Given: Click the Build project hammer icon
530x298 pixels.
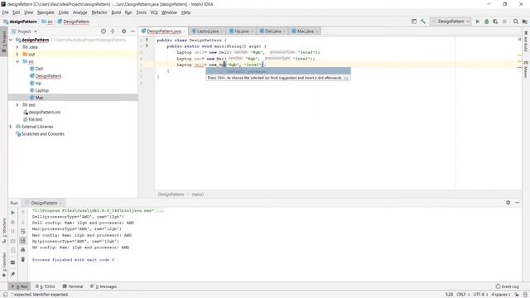Looking at the screenshot, I should [423, 22].
